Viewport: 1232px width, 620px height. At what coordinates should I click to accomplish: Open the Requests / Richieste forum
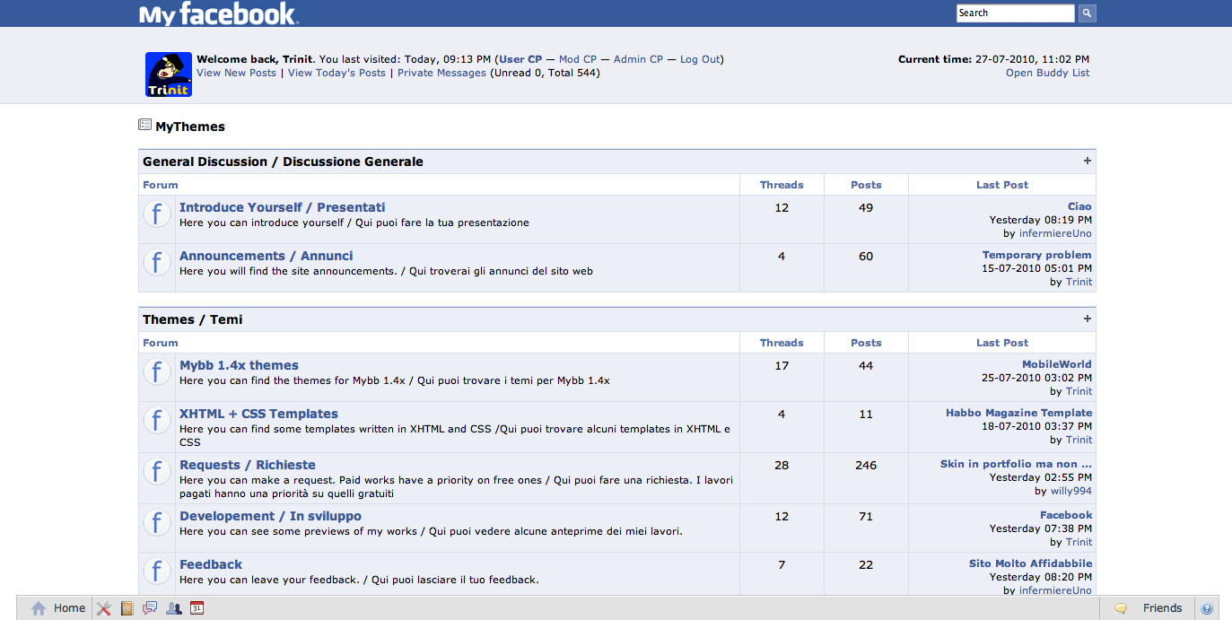pyautogui.click(x=248, y=465)
